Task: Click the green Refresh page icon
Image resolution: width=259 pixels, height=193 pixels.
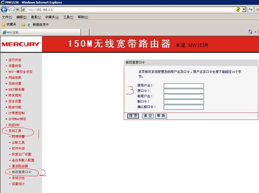Action: click(x=251, y=9)
